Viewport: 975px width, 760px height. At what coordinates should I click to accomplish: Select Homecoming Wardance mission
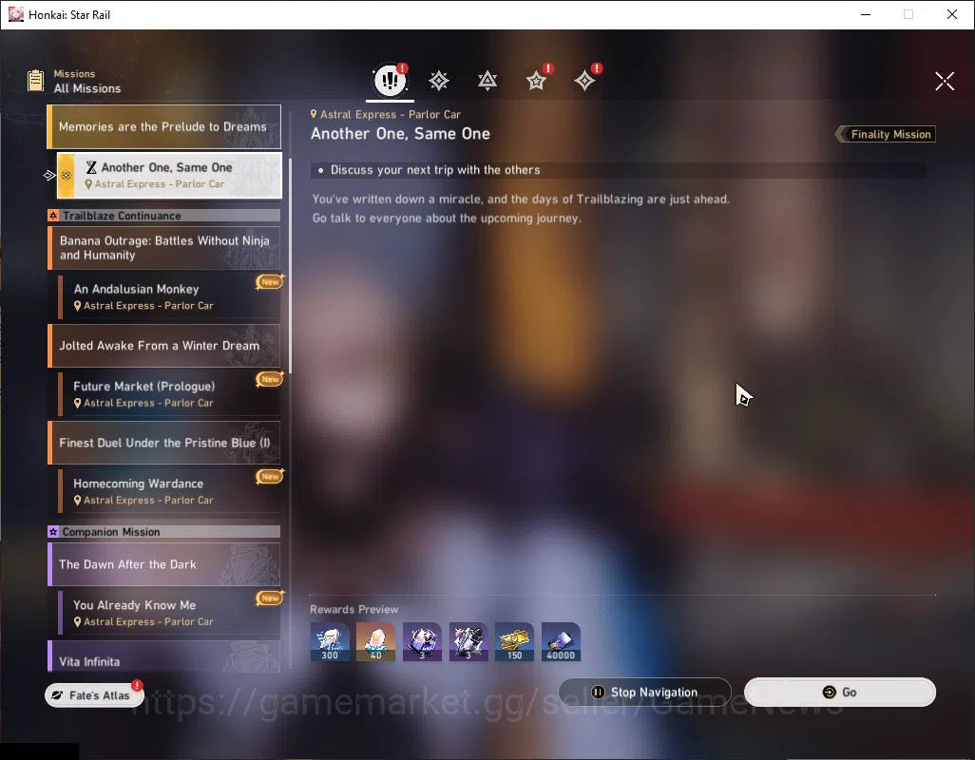pos(169,491)
